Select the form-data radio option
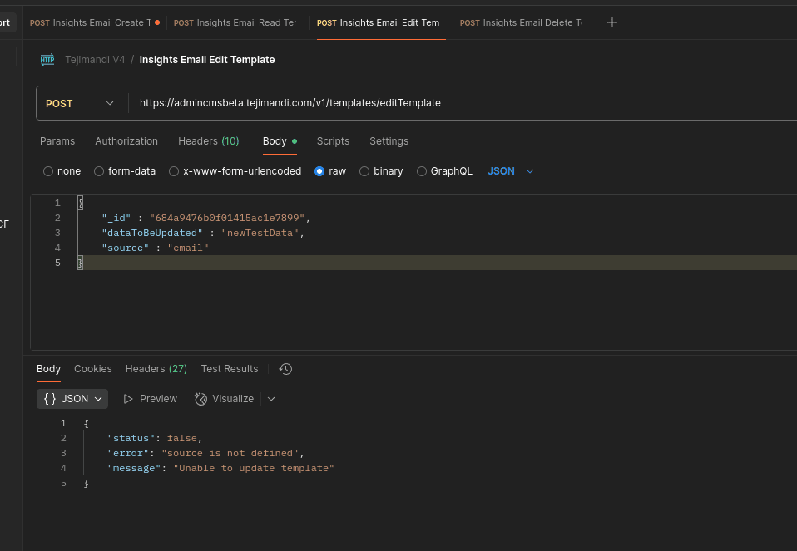 click(x=99, y=171)
